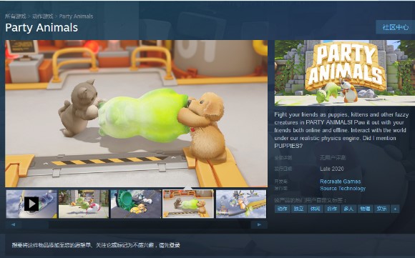Click the Party Animals breadcrumb link
415x258 pixels.
pos(76,16)
